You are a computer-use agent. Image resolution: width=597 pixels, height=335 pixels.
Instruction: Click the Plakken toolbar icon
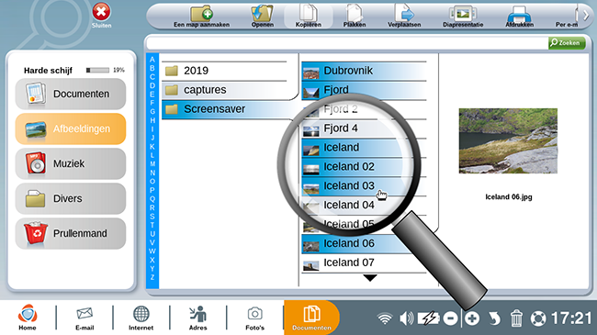point(355,13)
